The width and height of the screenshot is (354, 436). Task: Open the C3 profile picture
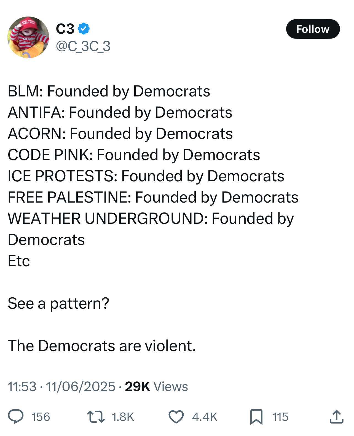pyautogui.click(x=28, y=37)
